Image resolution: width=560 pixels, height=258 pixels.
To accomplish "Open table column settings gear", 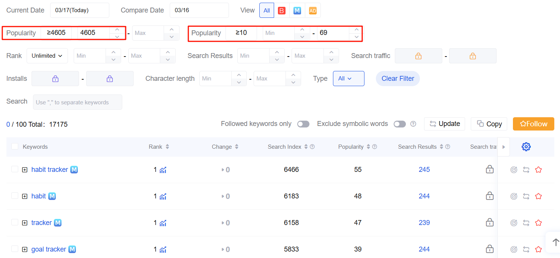I will [526, 147].
